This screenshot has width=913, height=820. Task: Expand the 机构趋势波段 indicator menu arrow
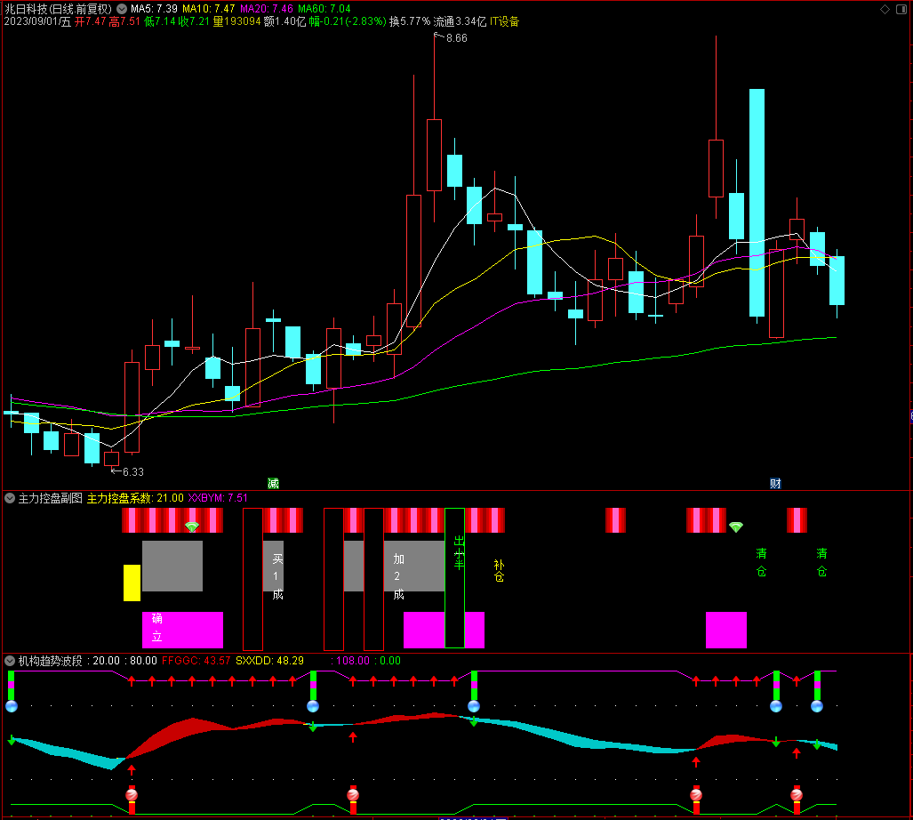pyautogui.click(x=10, y=661)
